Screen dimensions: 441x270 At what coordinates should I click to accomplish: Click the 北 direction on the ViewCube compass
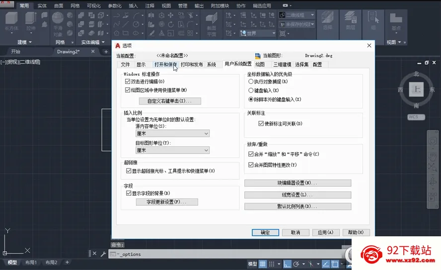(x=416, y=74)
